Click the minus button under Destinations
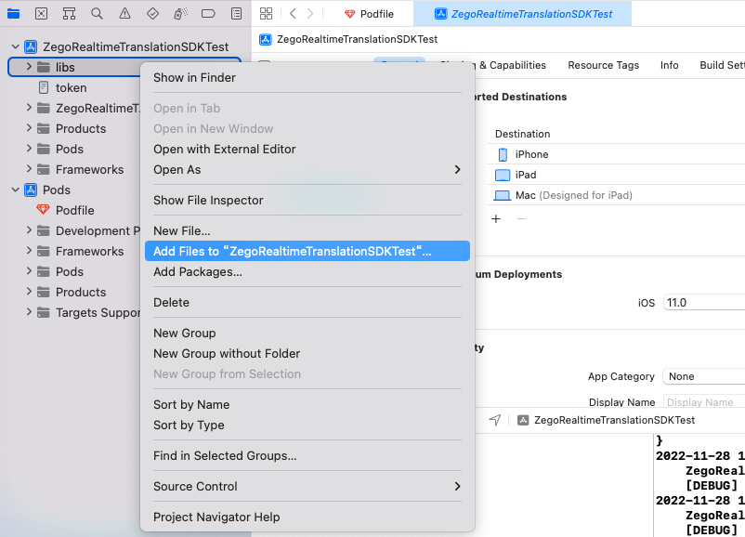This screenshot has height=537, width=745. [521, 218]
